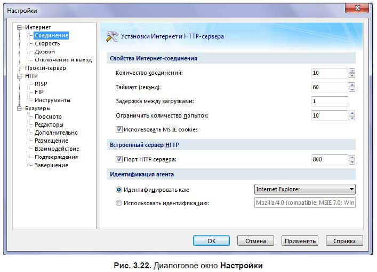The width and height of the screenshot is (377, 272).
Task: Open the Редакторы settings page
Action: click(49, 125)
